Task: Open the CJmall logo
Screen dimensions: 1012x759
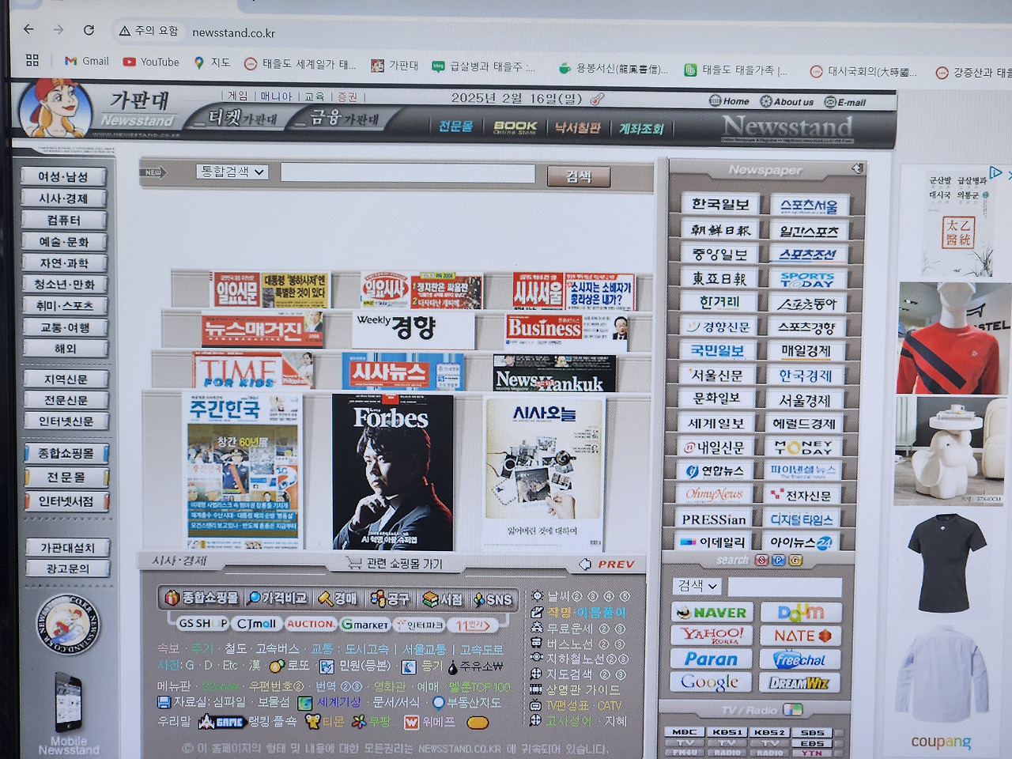Action: pos(256,624)
